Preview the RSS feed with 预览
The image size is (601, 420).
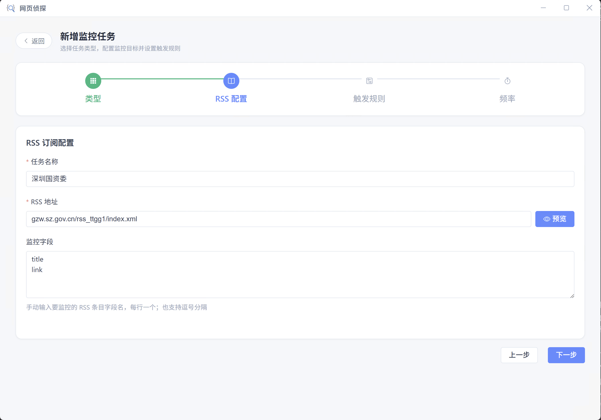pyautogui.click(x=555, y=219)
